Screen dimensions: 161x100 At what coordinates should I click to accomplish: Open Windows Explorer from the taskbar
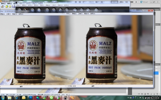[x=10, y=98]
